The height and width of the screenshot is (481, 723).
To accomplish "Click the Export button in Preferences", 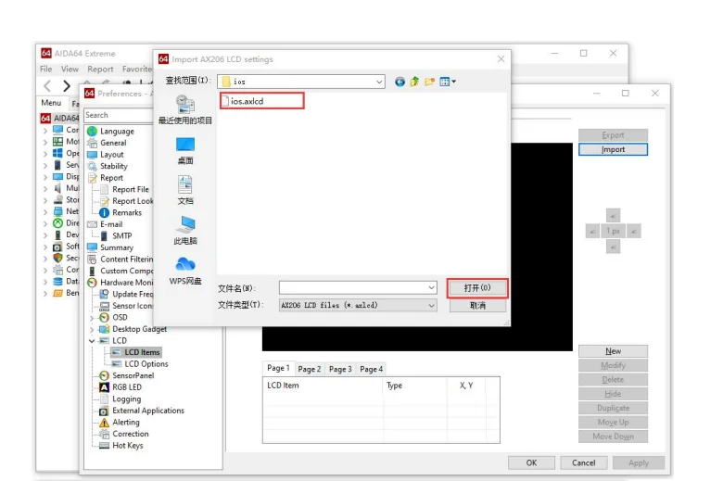I will tap(613, 135).
